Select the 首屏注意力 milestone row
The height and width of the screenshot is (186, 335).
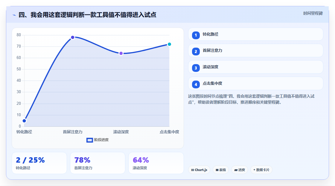click(x=255, y=51)
